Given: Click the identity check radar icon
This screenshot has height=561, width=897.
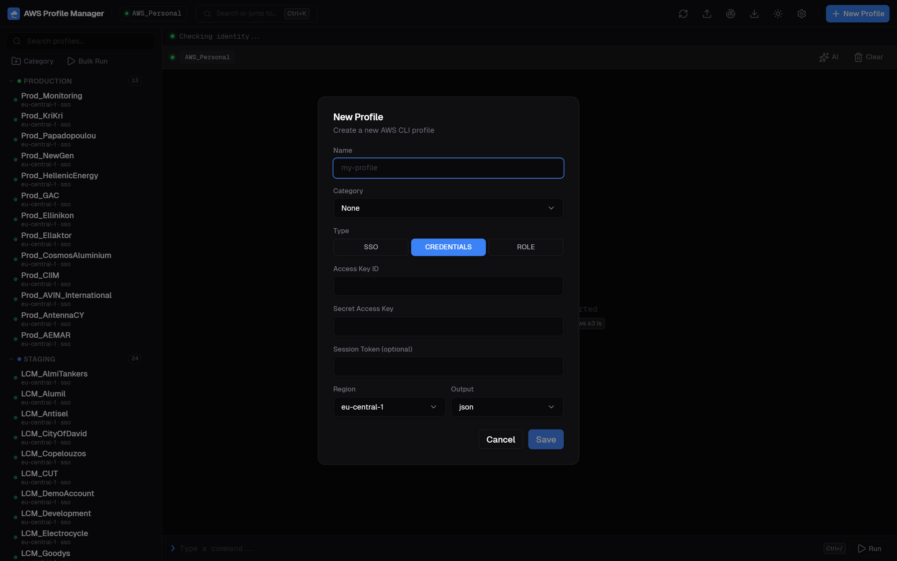Looking at the screenshot, I should [x=730, y=13].
